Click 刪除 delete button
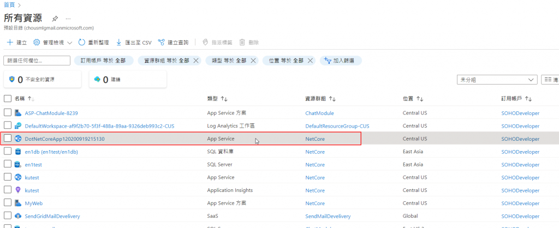 click(x=249, y=43)
